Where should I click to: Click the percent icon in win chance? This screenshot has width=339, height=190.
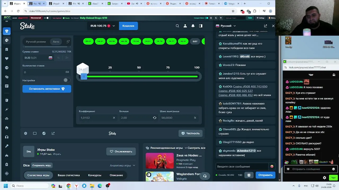tap(195, 118)
